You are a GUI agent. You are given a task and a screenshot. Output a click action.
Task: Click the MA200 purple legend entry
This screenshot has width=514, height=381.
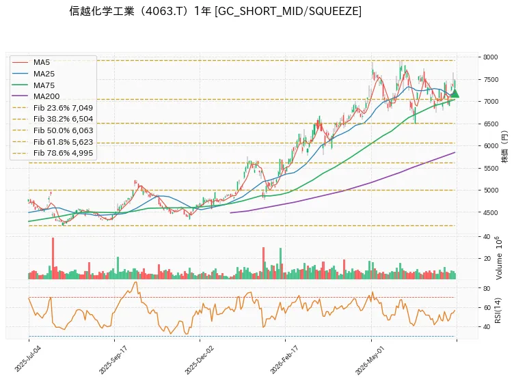[36, 96]
